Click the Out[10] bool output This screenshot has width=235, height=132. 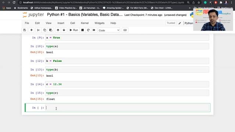[50, 52]
